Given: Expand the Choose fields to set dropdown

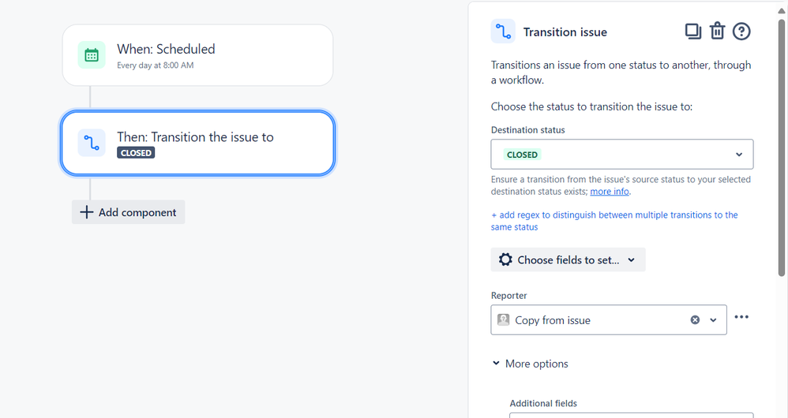Looking at the screenshot, I should [x=568, y=259].
